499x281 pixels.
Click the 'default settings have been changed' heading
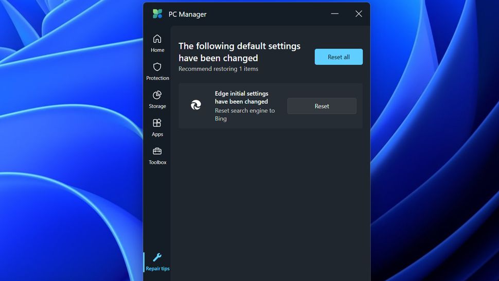point(239,52)
